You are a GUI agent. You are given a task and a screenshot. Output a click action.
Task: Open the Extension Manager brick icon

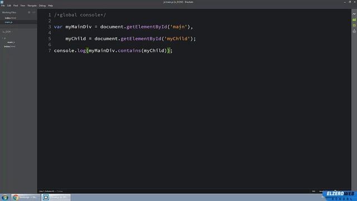pos(354,20)
